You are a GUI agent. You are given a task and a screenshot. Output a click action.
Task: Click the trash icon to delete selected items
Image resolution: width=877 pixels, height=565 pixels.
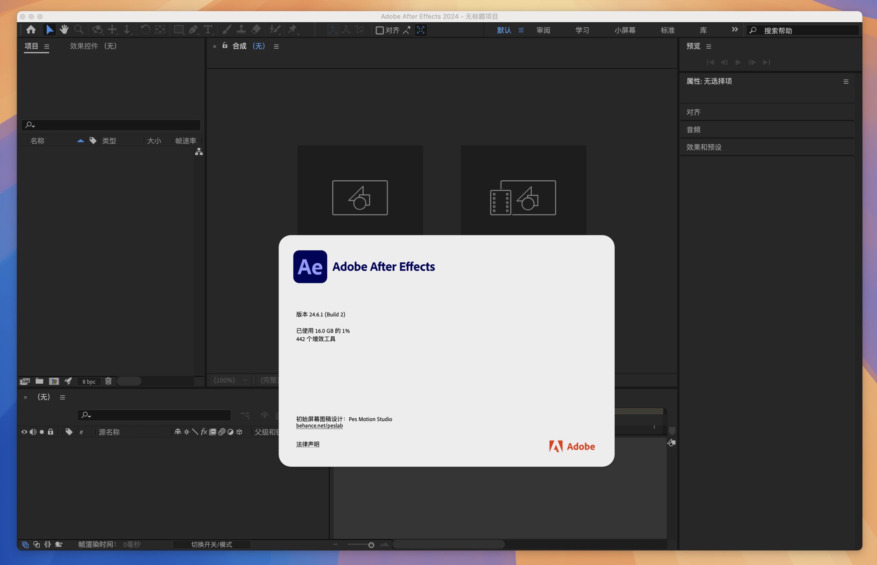[108, 381]
